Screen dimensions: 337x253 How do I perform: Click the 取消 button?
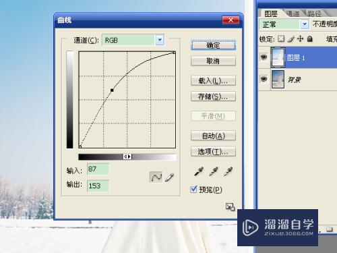pos(213,61)
